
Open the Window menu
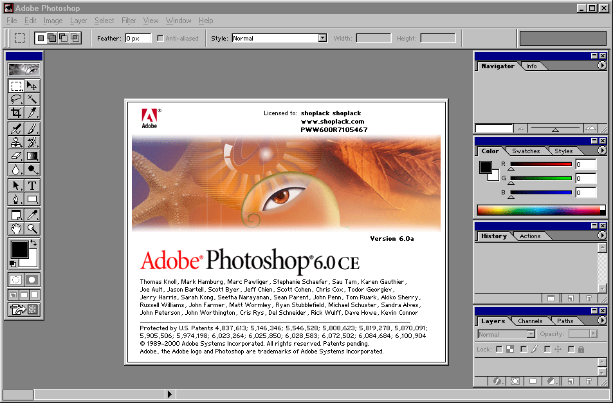click(178, 21)
